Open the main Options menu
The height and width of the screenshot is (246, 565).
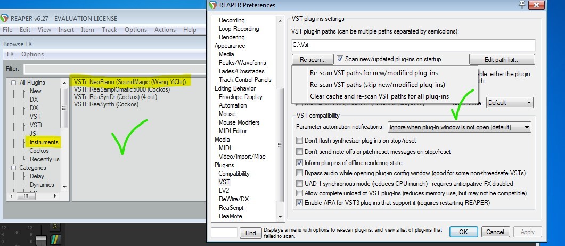[136, 30]
